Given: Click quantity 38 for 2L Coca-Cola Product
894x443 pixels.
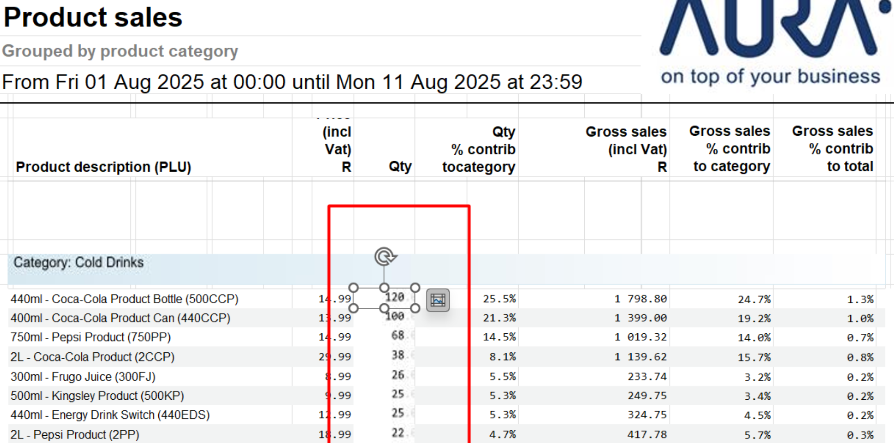Looking at the screenshot, I should (x=398, y=355).
